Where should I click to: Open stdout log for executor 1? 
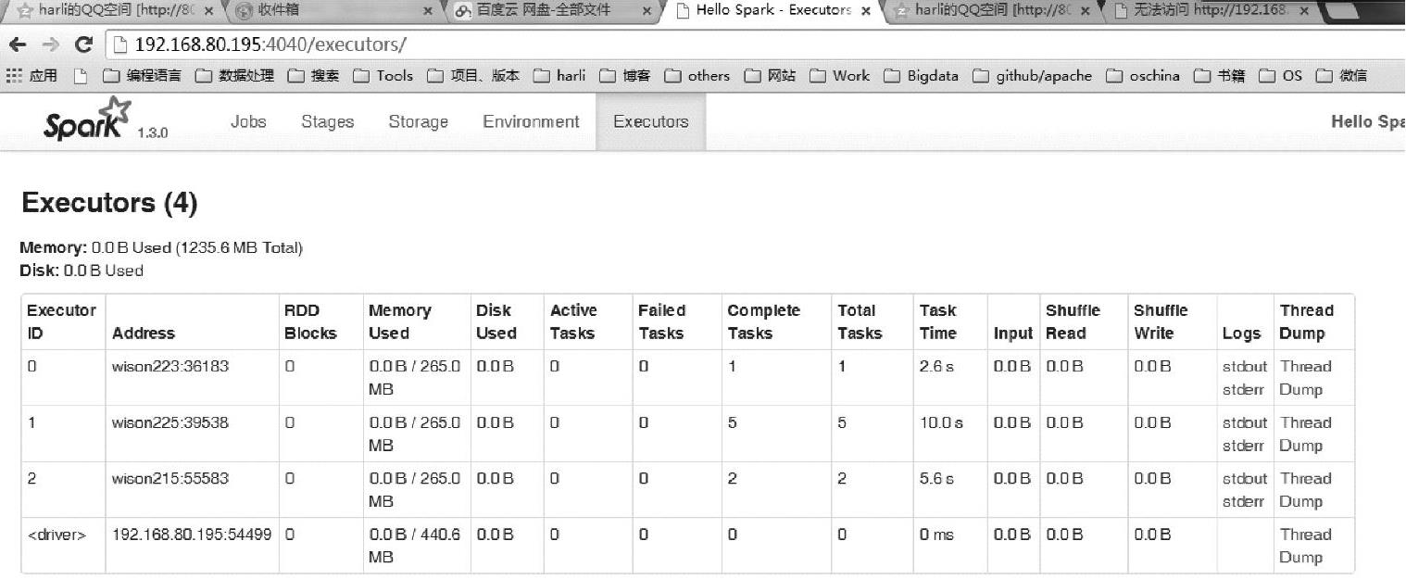[1244, 422]
